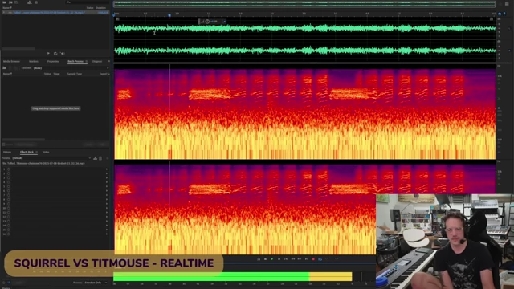Switch to the Media Browser tab
514x289 pixels.
11,61
